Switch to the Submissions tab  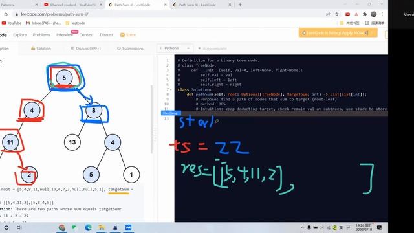point(130,49)
